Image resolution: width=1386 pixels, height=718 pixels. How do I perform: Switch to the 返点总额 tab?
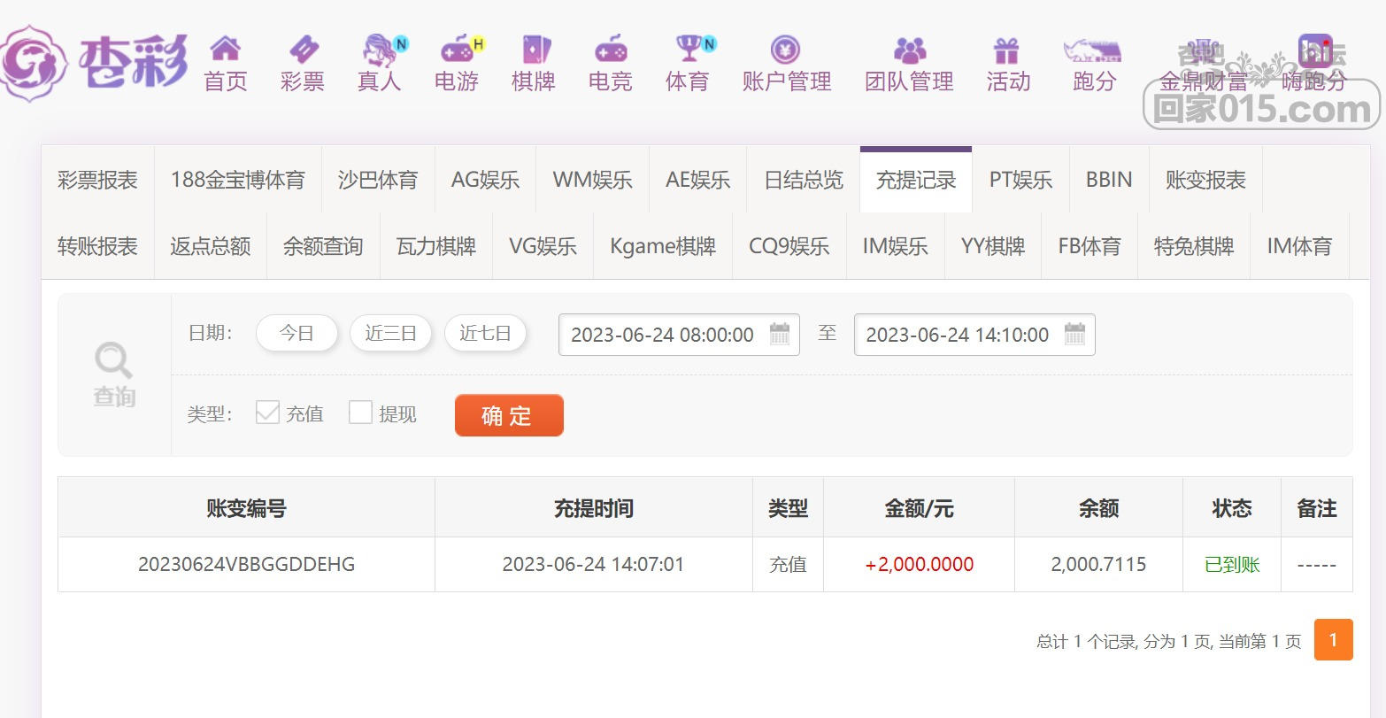[x=210, y=246]
